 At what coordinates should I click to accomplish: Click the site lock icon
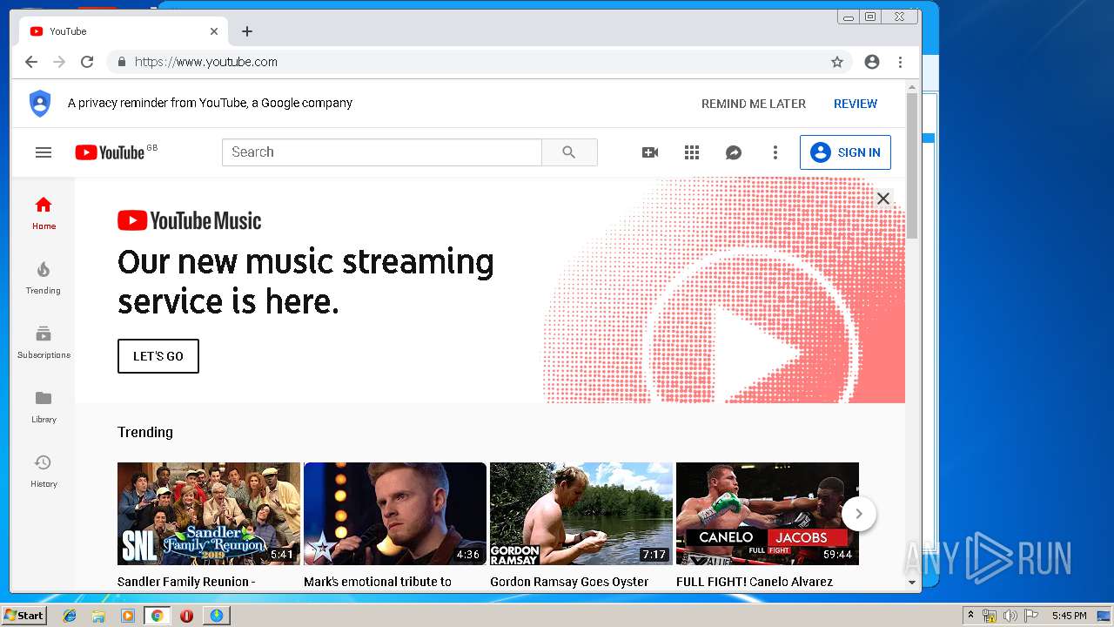pyautogui.click(x=121, y=62)
